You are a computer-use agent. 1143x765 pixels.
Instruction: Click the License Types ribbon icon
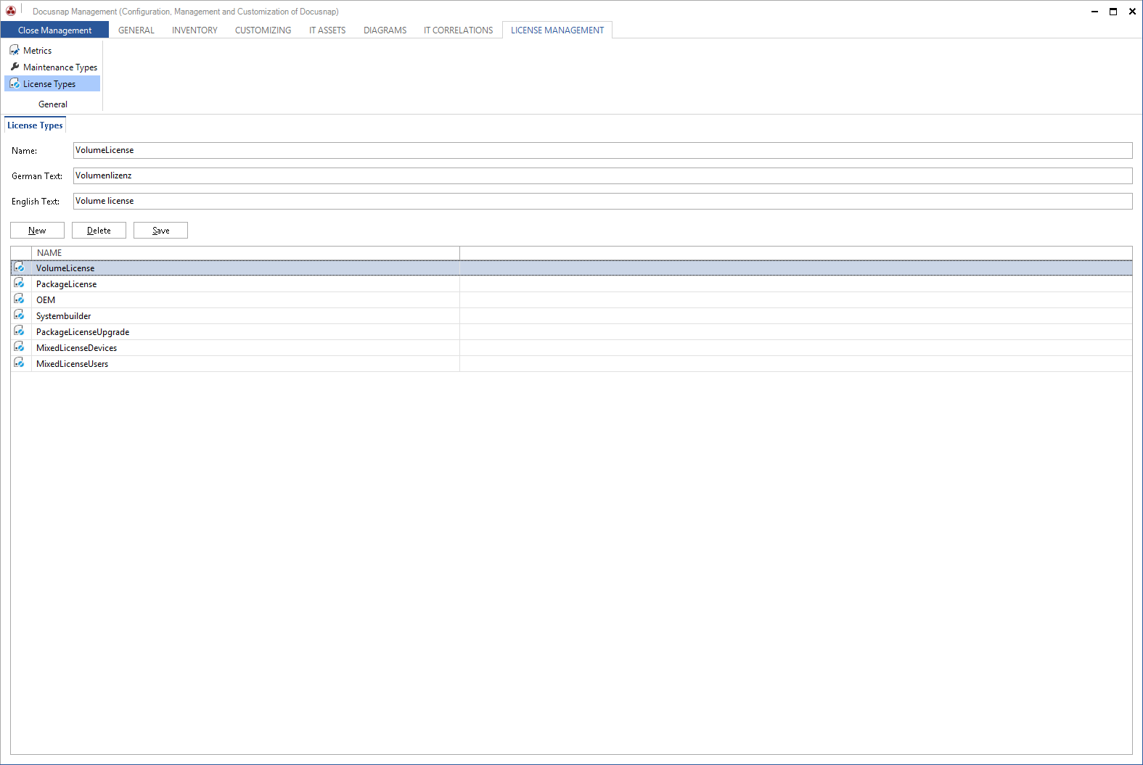pos(15,83)
